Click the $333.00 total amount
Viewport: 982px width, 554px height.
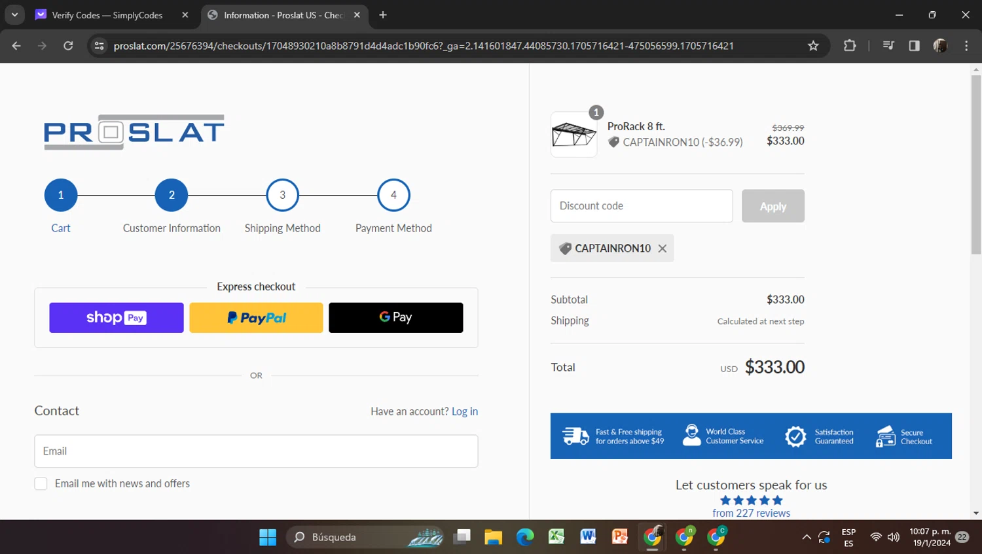[x=774, y=367]
